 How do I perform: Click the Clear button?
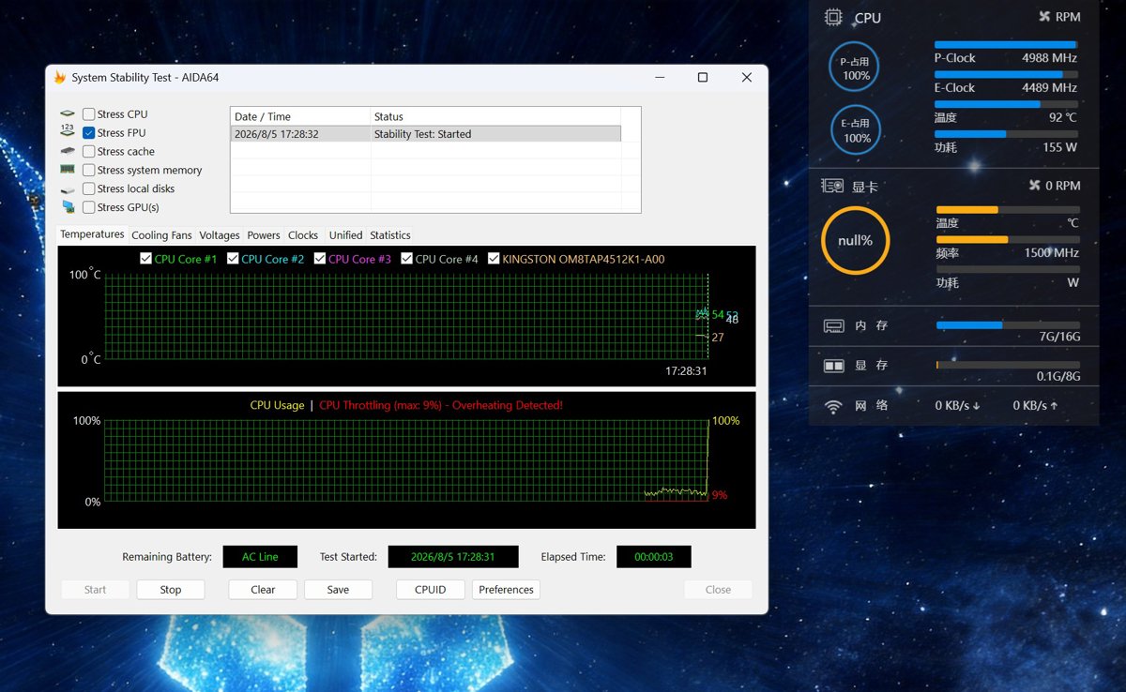coord(263,590)
